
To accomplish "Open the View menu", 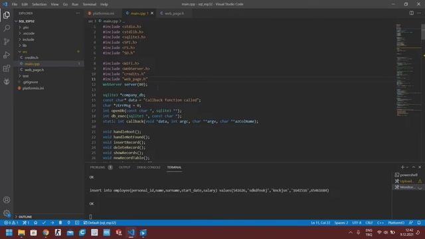I will pos(54,5).
